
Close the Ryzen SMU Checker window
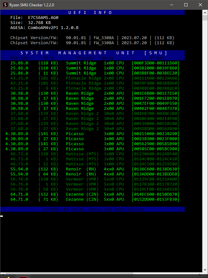pos(200,5)
